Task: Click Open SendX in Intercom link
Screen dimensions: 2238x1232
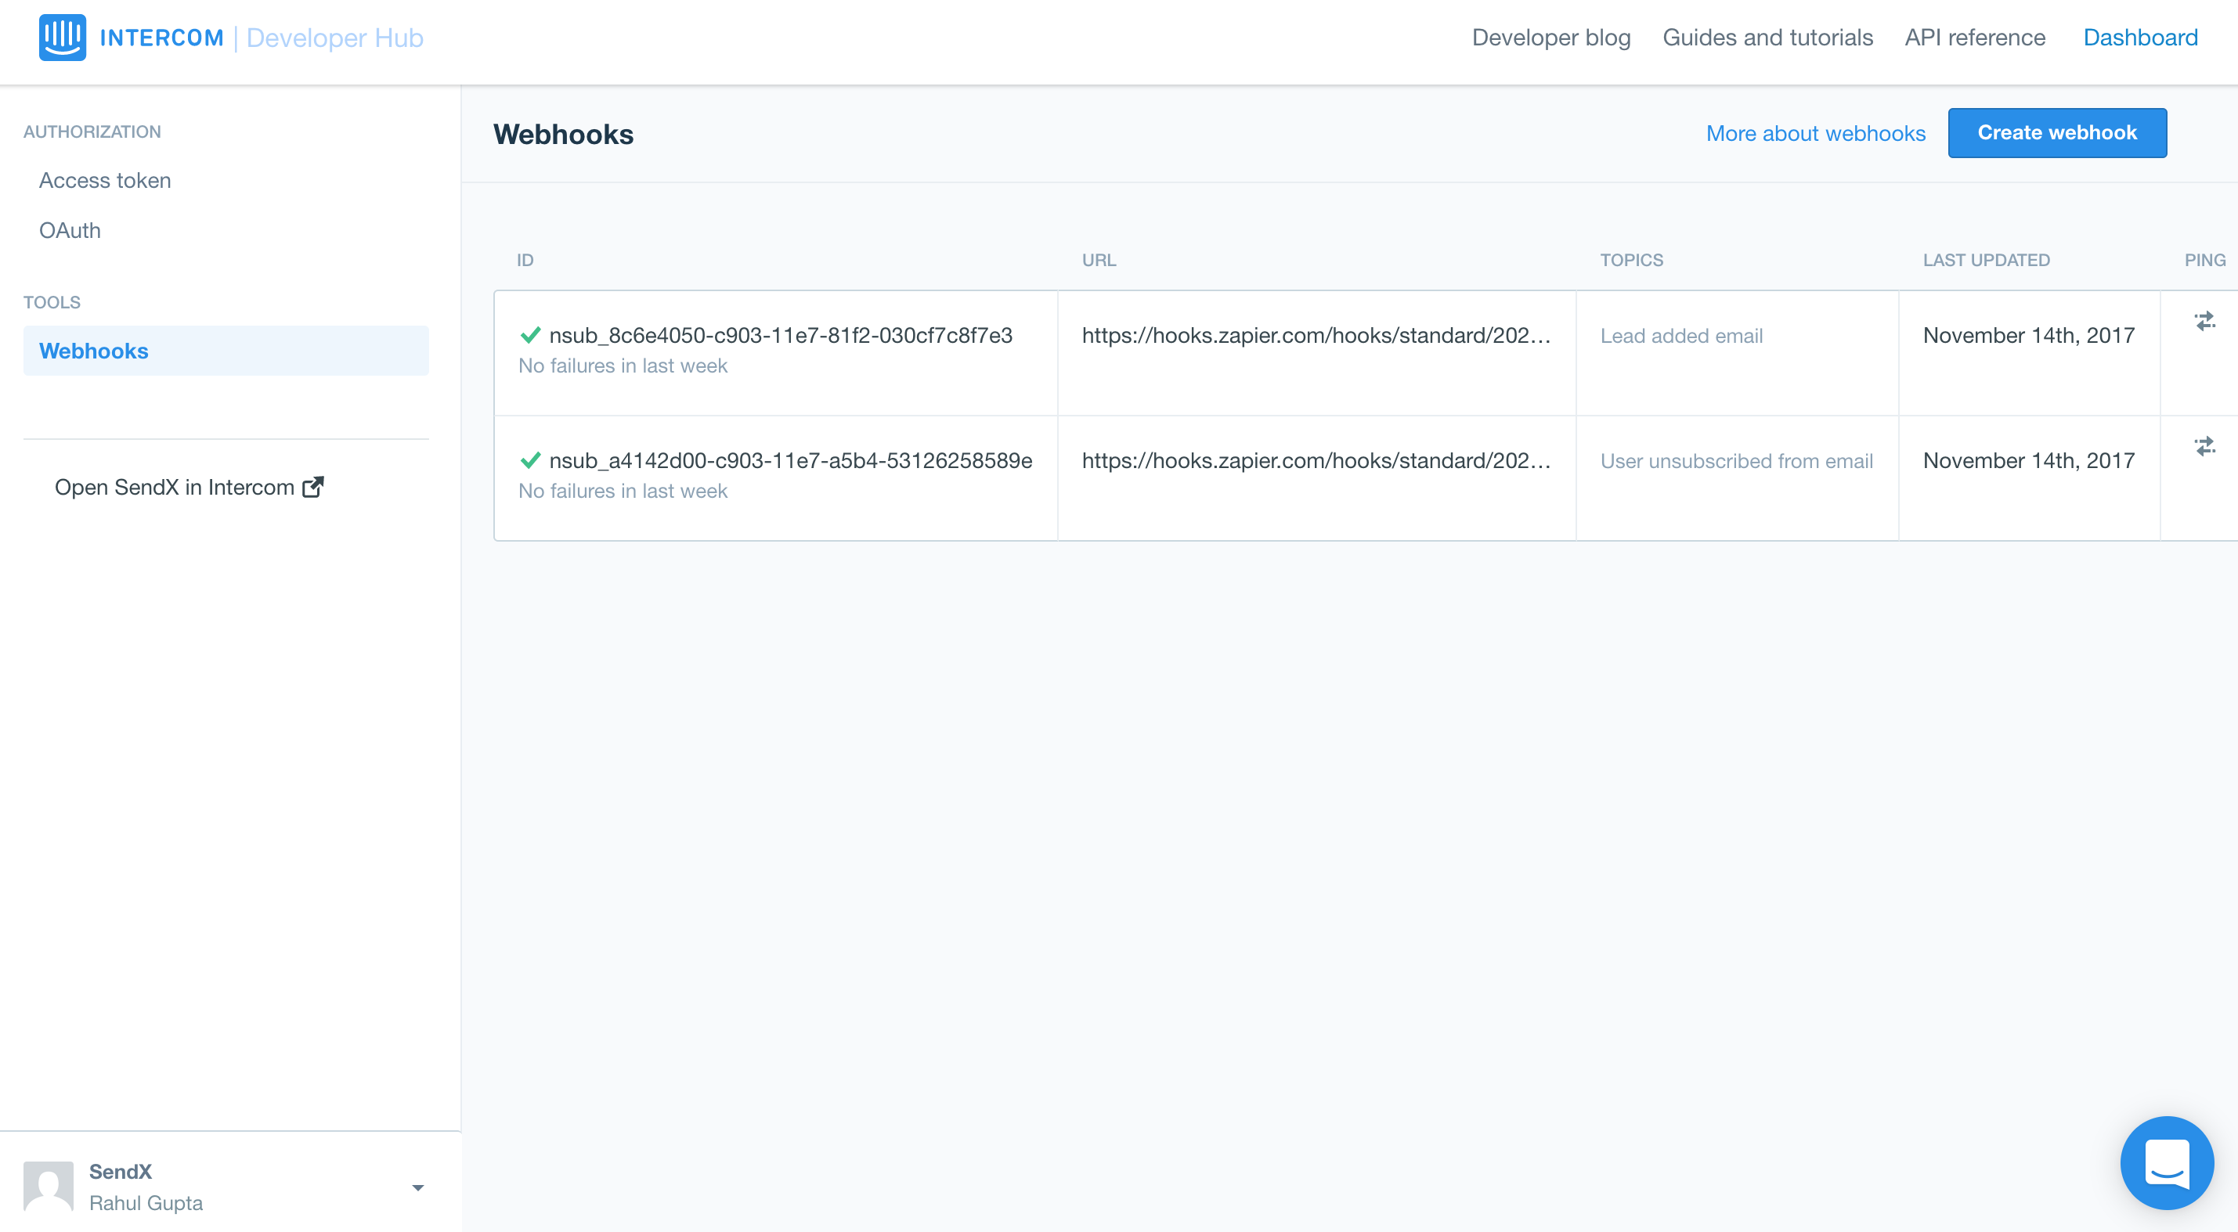Action: tap(175, 487)
